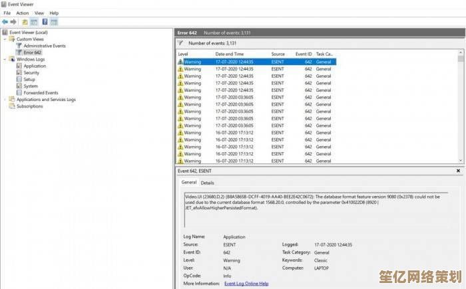This screenshot has width=466, height=289.
Task: Click the Subscriptions icon in tree
Action: click(x=12, y=106)
